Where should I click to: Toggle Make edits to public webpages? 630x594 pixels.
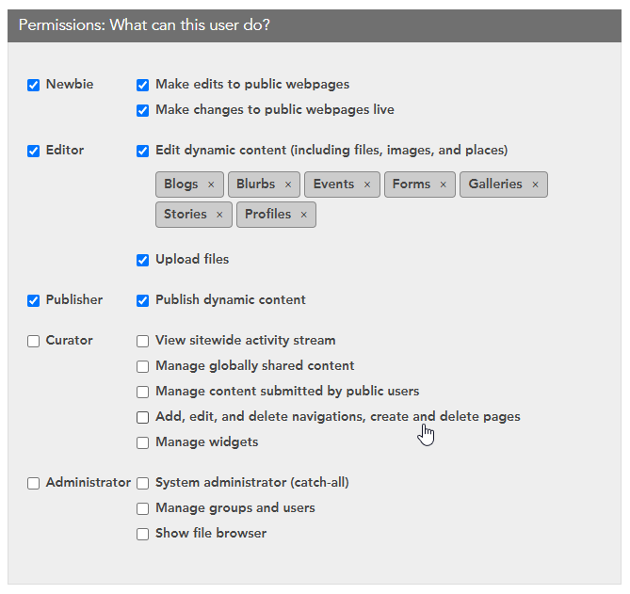point(142,85)
